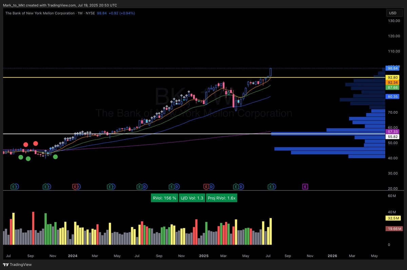Click the purple 57.33 moving average label
Screen dimensions: 407x270
[x=393, y=131]
